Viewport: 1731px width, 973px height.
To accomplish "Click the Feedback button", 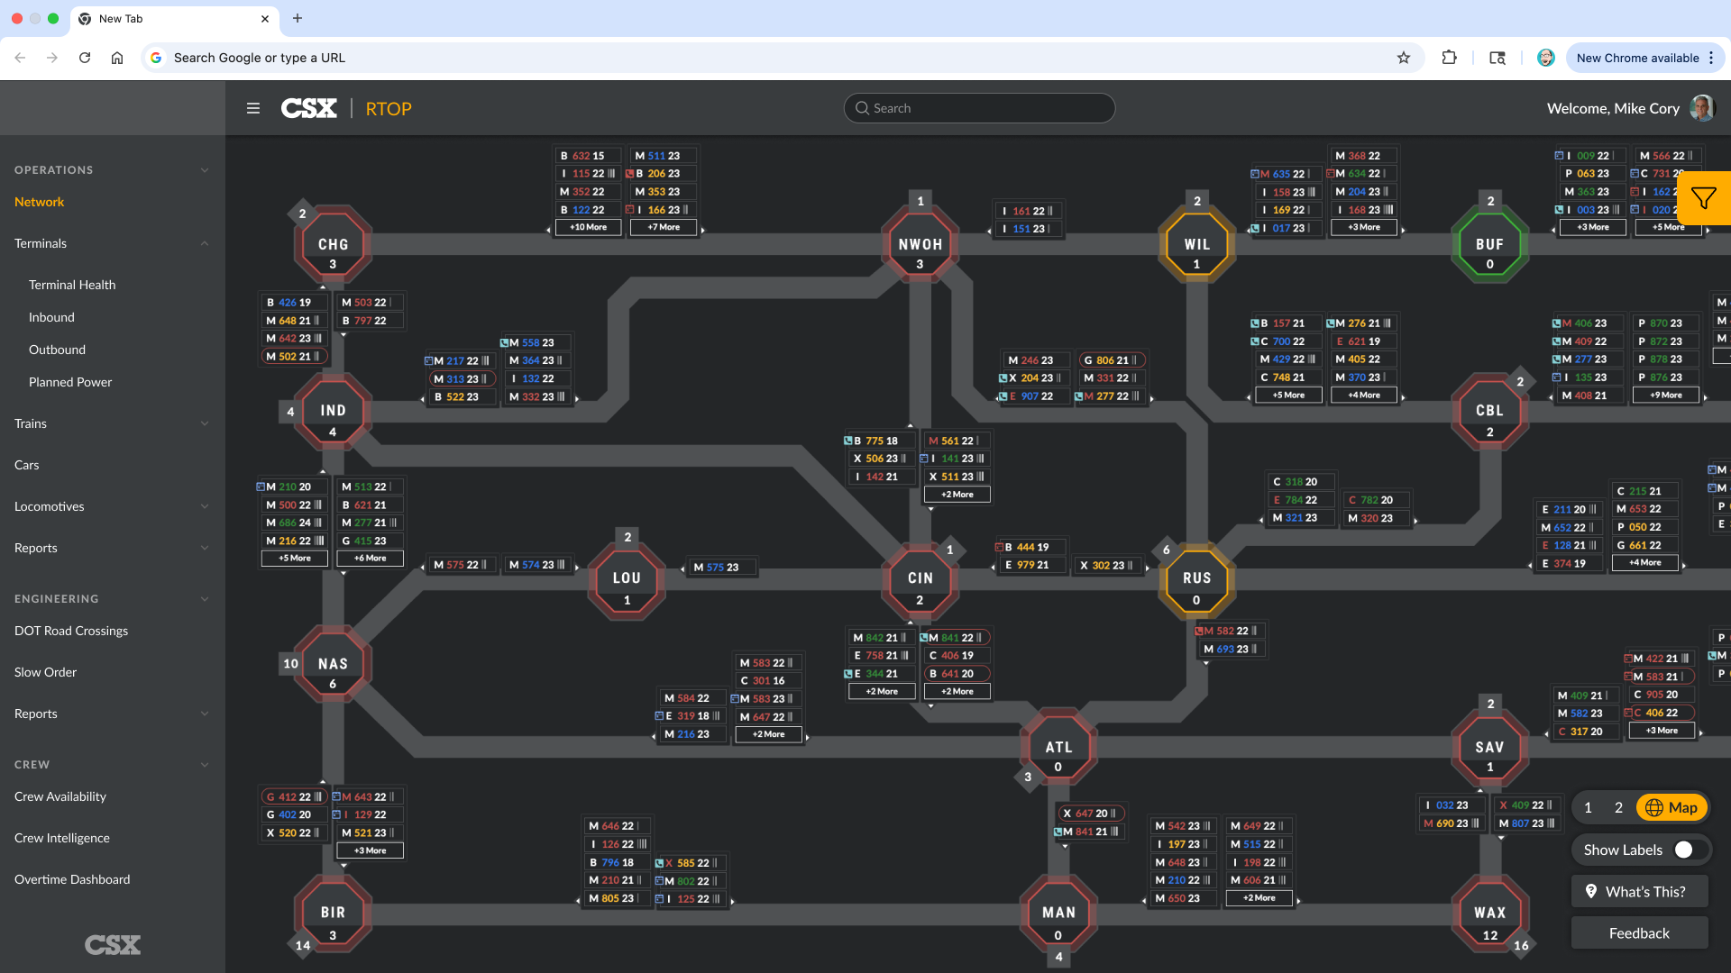I will tap(1638, 932).
